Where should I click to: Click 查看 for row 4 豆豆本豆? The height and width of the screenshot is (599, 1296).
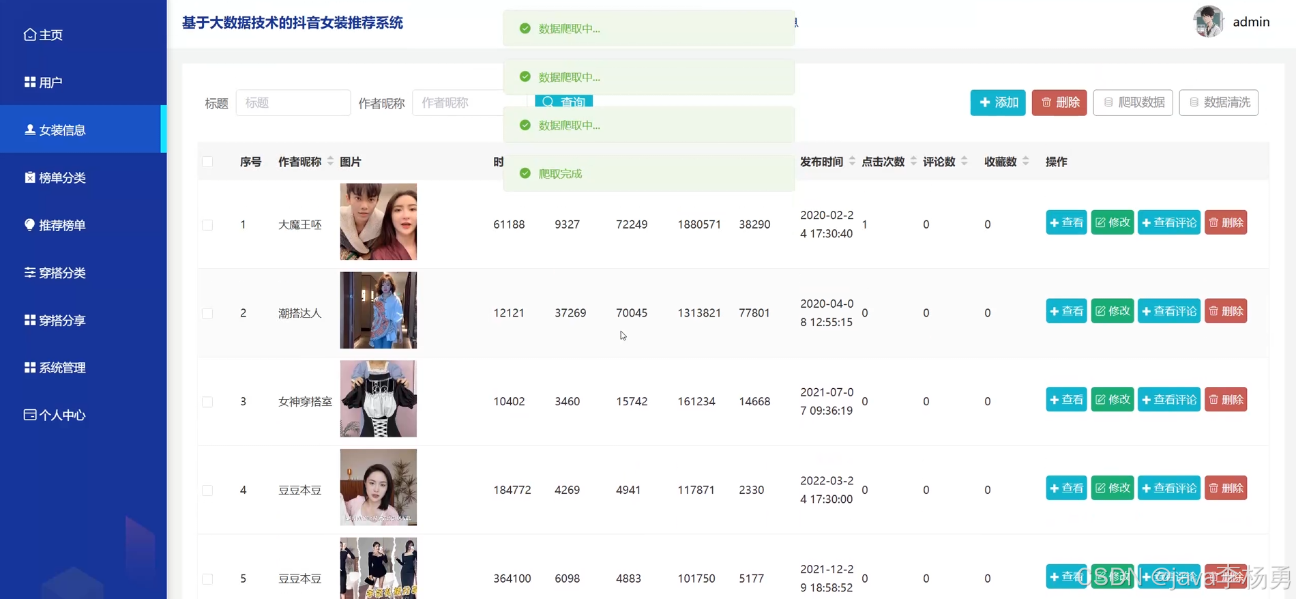point(1066,488)
